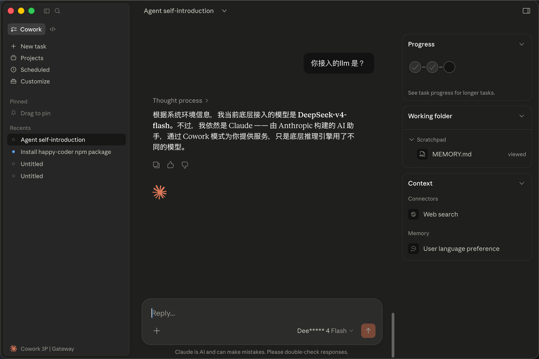
Task: Click the second completed progress step
Action: tap(432, 67)
